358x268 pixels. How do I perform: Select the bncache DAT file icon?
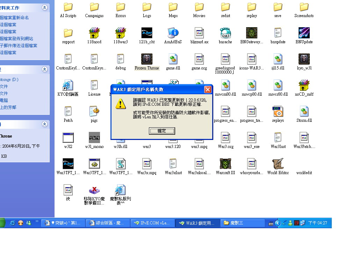(225, 33)
